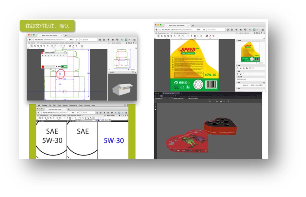Viewport: 306px width, 197px height.
Task: Click the blue-red difference color icon in SAE compare toolbar
Action: (99, 120)
